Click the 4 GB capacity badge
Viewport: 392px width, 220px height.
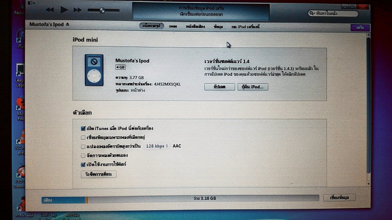pos(120,67)
